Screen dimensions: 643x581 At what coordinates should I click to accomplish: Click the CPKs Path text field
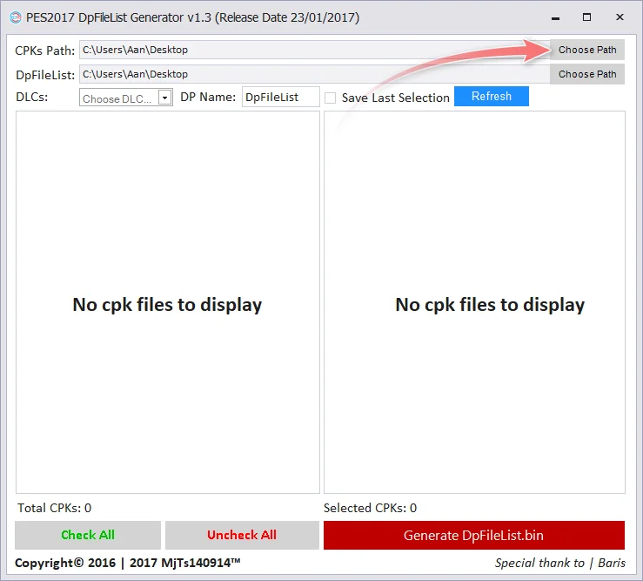[x=314, y=50]
